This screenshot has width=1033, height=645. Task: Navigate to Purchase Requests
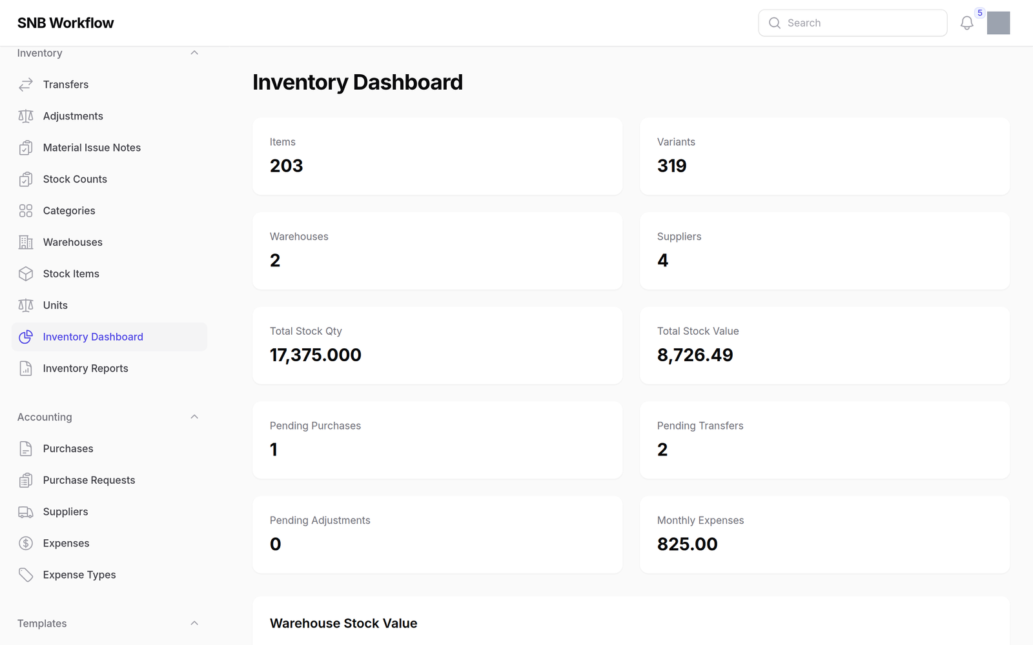click(109, 481)
